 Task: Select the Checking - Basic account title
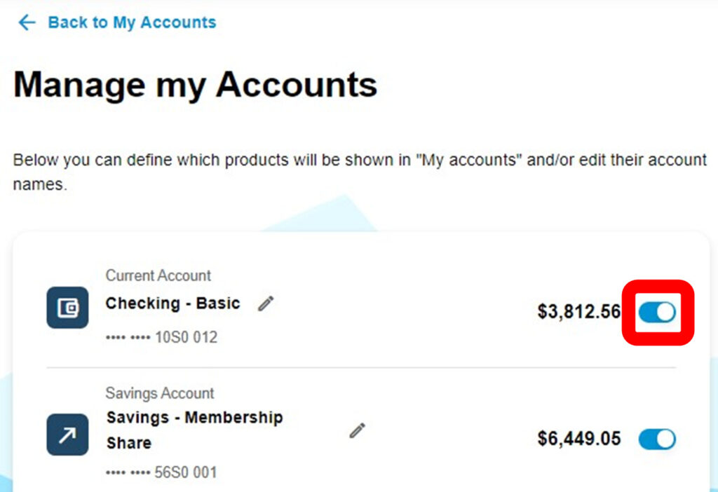pyautogui.click(x=172, y=303)
